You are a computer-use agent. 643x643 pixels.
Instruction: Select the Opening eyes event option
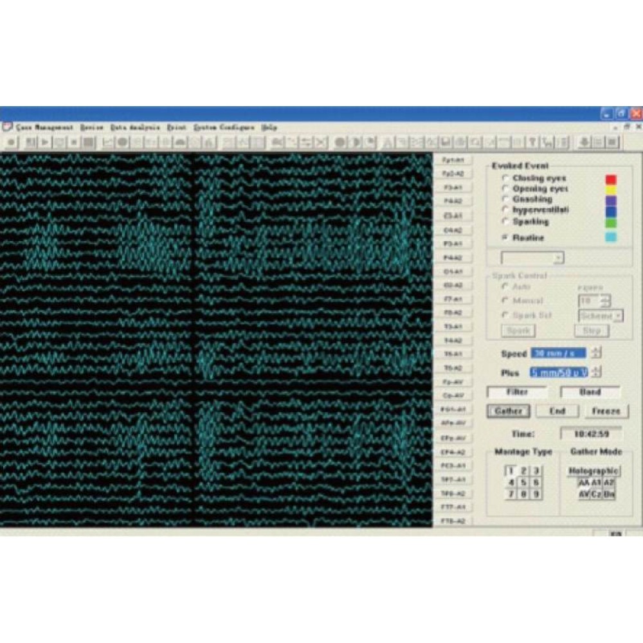[x=505, y=189]
